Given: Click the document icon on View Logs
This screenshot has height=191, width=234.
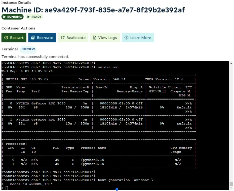Looking at the screenshot, I should [x=94, y=38].
